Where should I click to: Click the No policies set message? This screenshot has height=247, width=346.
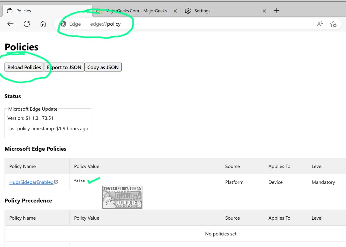[221, 234]
